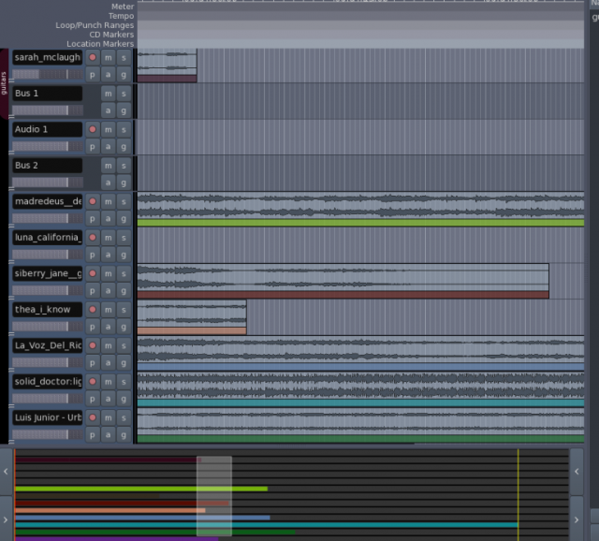The width and height of the screenshot is (599, 541).
Task: Arm record on the sarah_mclaugh track
Action: click(93, 57)
